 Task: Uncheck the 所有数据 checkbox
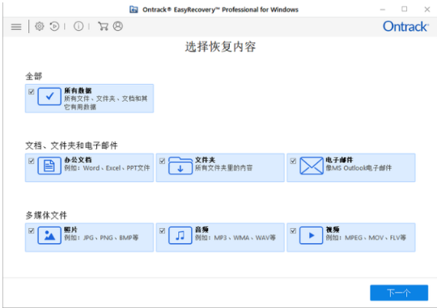(x=32, y=91)
